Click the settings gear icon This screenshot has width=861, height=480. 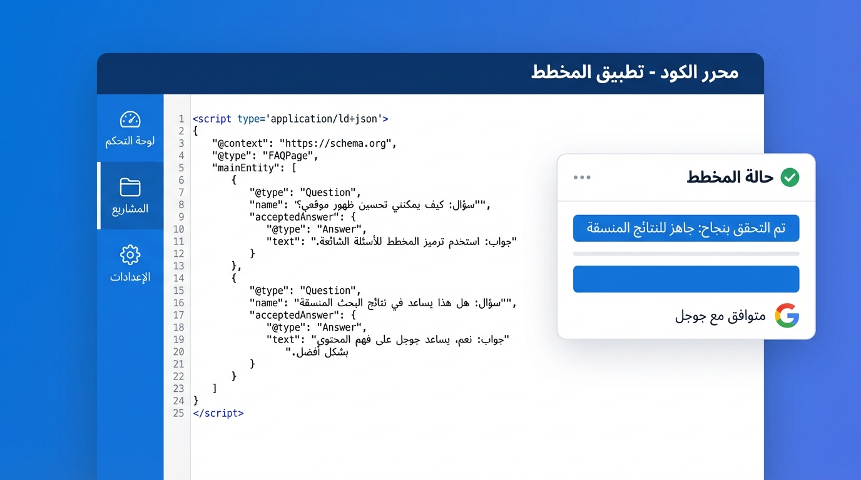coord(130,254)
